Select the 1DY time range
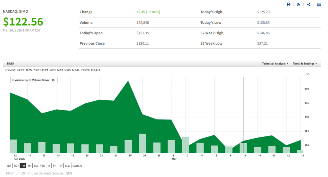The image size is (328, 177). pyautogui.click(x=9, y=166)
